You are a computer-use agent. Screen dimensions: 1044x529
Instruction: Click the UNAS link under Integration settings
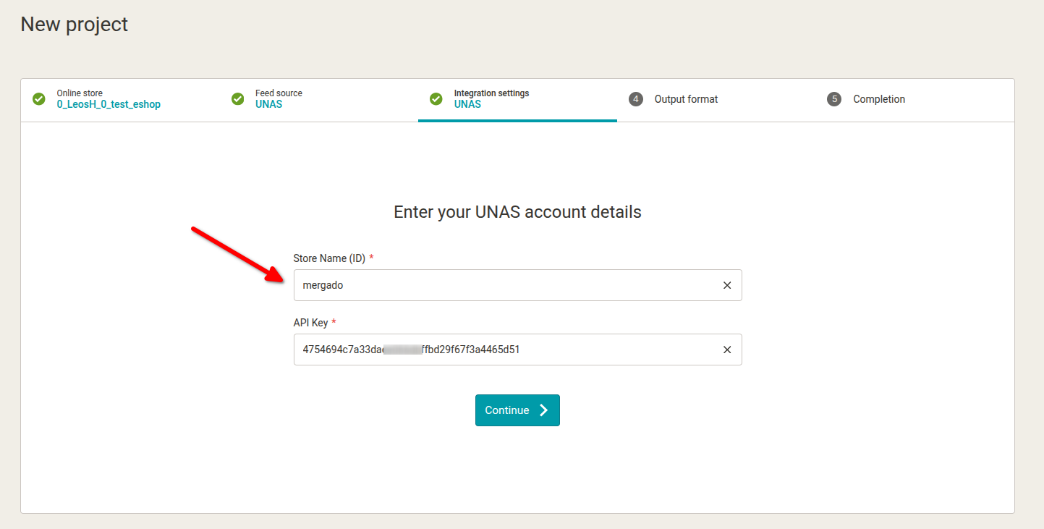pyautogui.click(x=467, y=104)
